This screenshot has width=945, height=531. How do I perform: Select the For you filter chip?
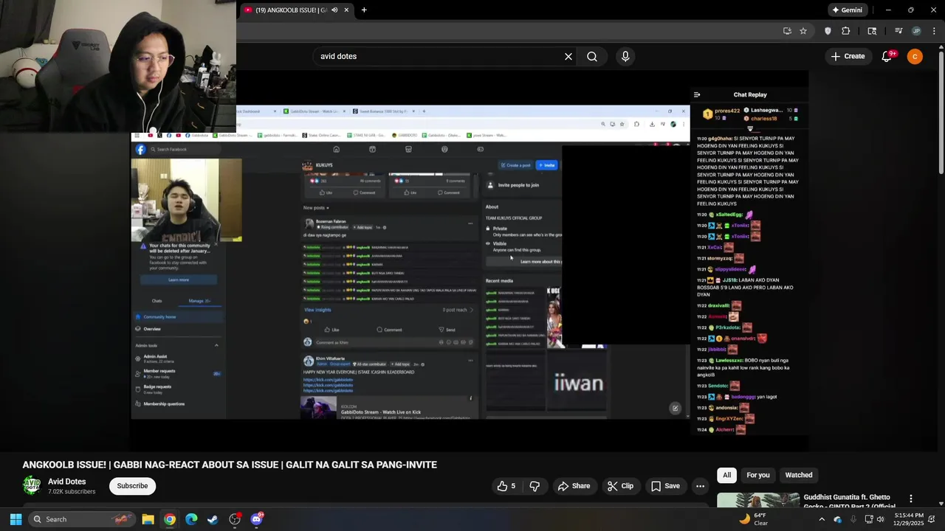[757, 475]
